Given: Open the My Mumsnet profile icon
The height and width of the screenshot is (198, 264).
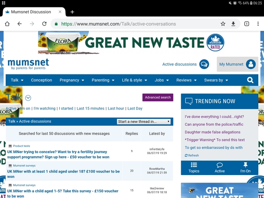Looking at the screenshot, I should (x=251, y=64).
